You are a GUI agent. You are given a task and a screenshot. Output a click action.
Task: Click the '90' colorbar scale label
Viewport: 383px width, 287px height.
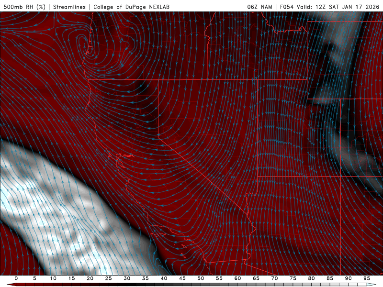tap(348, 278)
